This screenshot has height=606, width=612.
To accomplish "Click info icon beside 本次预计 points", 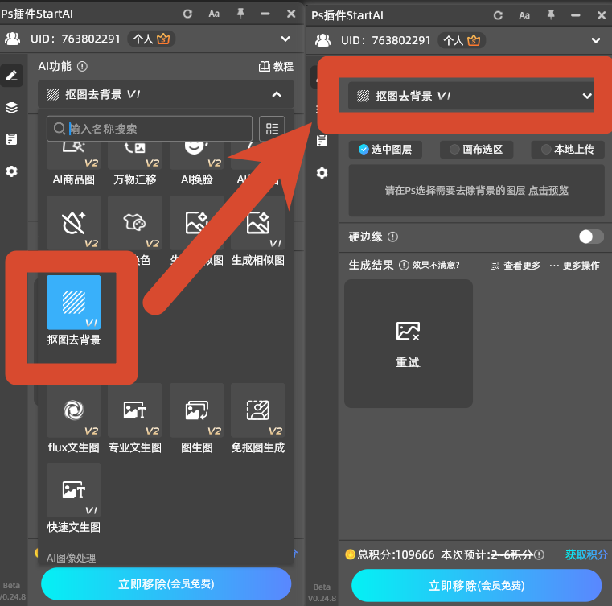I will coord(539,554).
